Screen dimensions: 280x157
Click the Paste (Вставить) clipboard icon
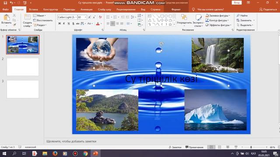tap(7, 17)
